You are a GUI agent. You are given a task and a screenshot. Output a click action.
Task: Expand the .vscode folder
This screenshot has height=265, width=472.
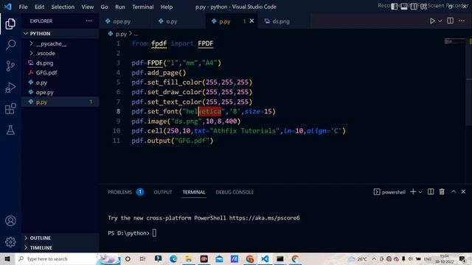[60, 53]
